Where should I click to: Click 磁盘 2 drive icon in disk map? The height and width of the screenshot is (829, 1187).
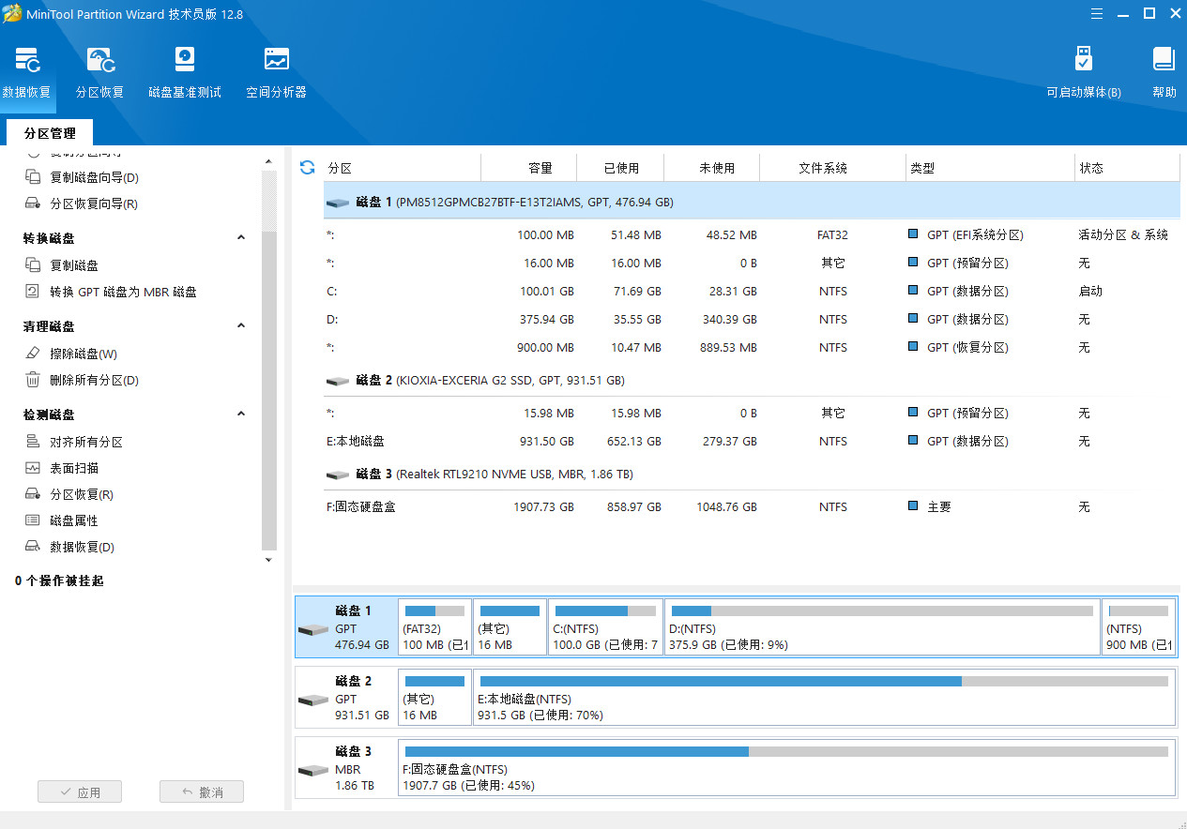(x=312, y=700)
